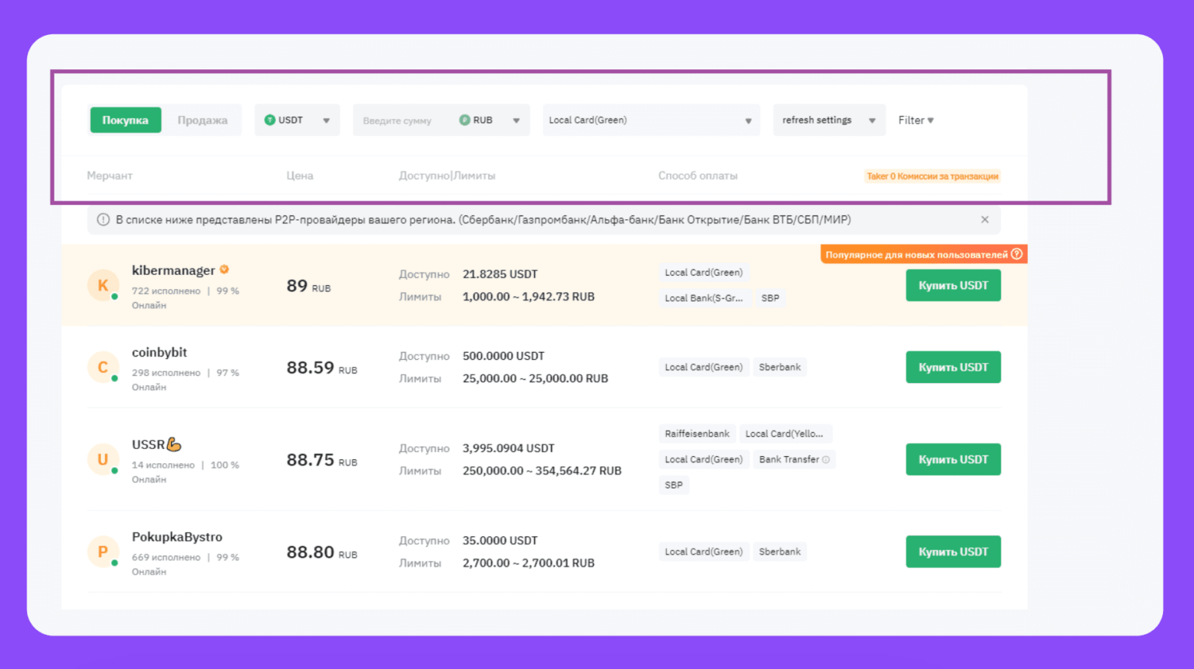Viewport: 1194px width, 669px height.
Task: Click the USDT coin icon in the crypto selector
Action: click(x=272, y=120)
